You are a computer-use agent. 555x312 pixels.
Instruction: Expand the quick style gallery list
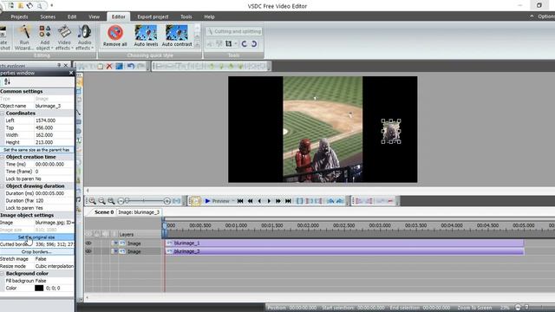(x=197, y=45)
